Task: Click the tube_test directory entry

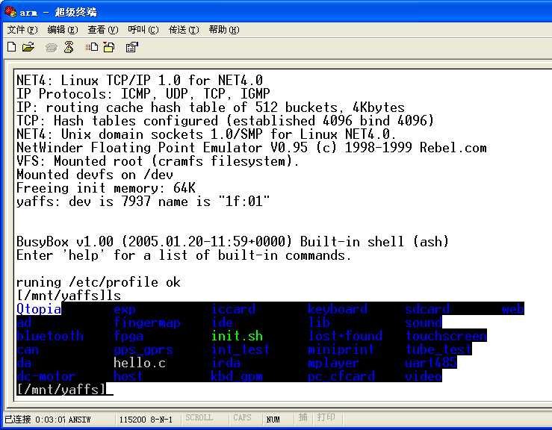Action: coord(438,349)
